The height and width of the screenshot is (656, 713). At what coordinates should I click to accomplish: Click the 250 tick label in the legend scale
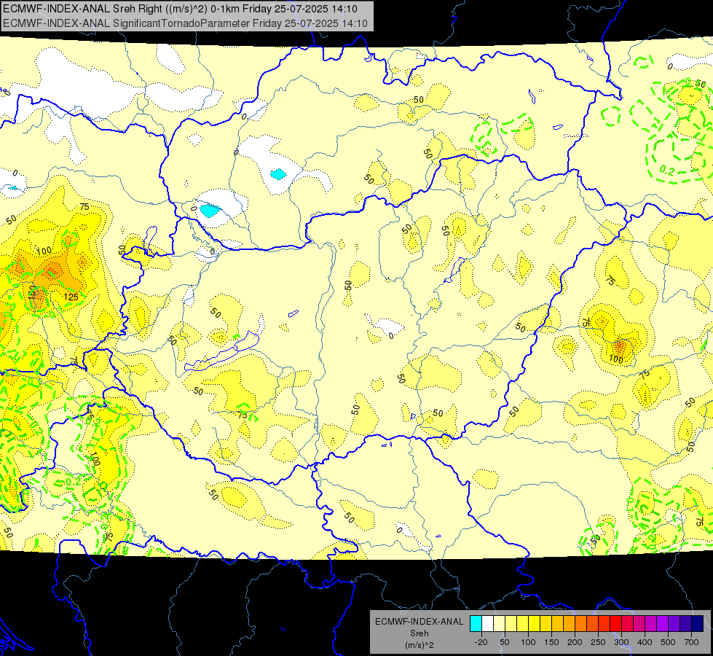pos(598,642)
